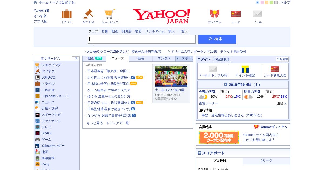Image resolution: width=324 pixels, height=170 pixels.
Task: Open 天気・災害 in the services sidebar
Action: pos(50,108)
